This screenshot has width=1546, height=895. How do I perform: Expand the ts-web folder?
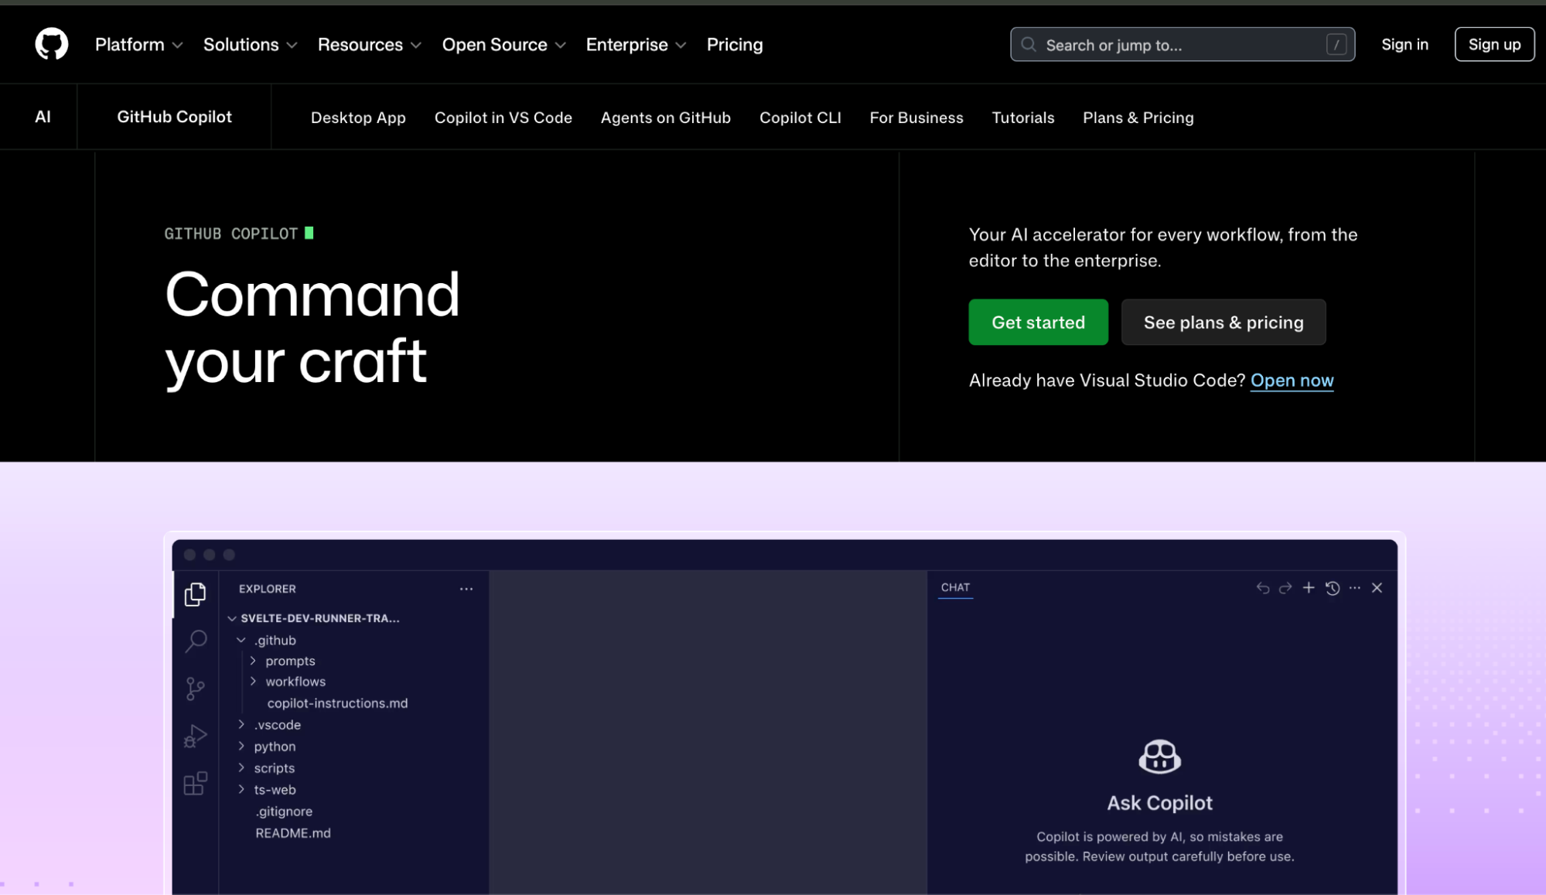[241, 790]
